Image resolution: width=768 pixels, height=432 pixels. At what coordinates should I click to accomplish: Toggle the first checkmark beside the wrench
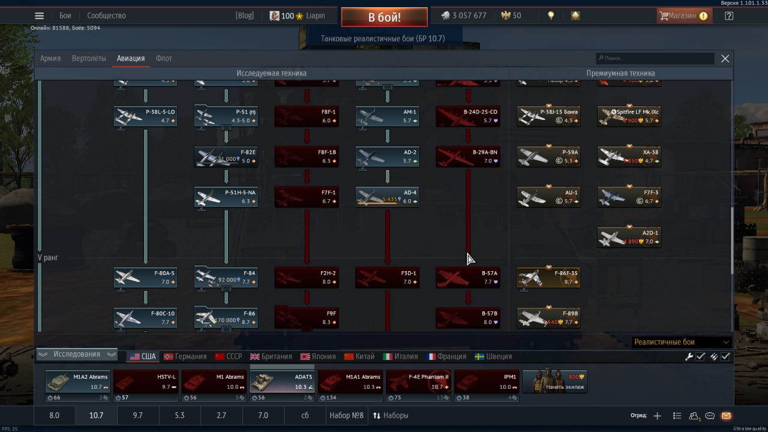[701, 356]
